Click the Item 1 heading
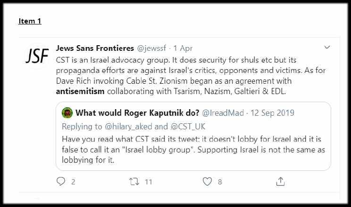Viewport: 351px width, 207px height. tap(30, 21)
